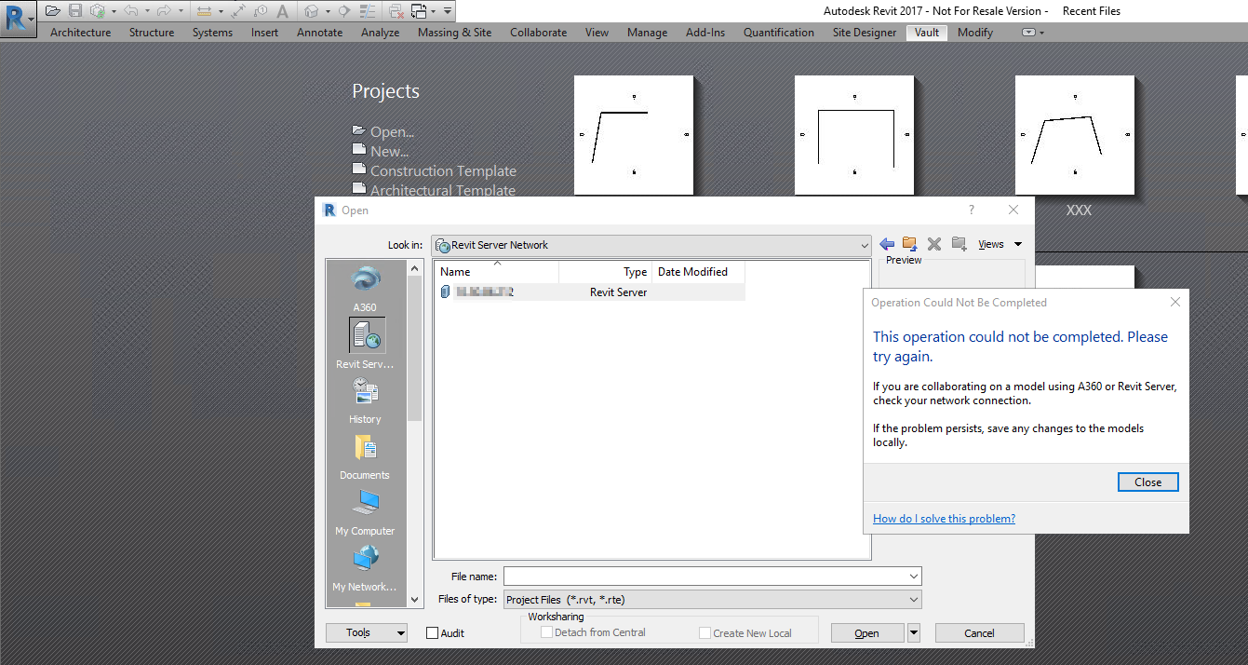This screenshot has width=1248, height=665.
Task: Sort by the Date Modified column header
Action: (698, 272)
